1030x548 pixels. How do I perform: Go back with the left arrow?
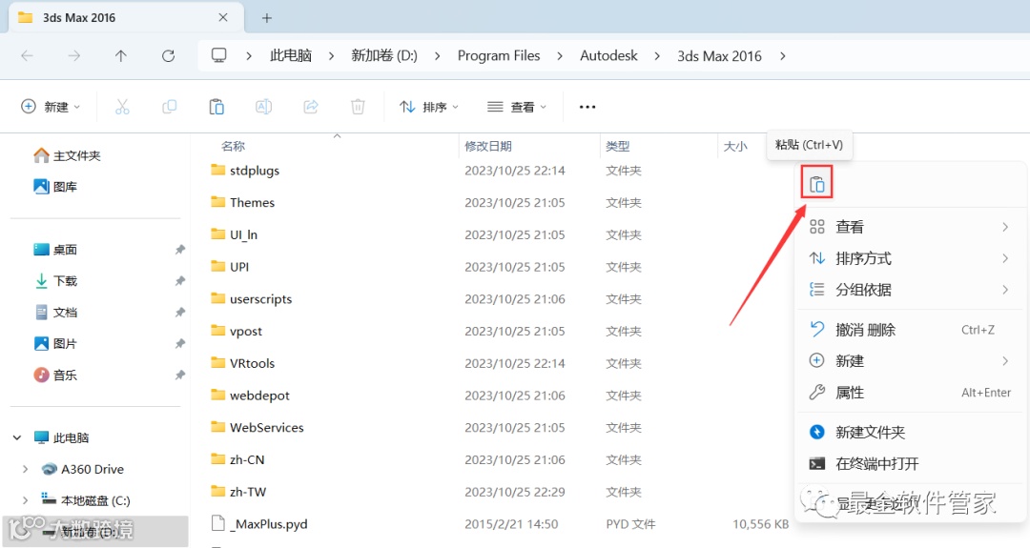pyautogui.click(x=27, y=56)
